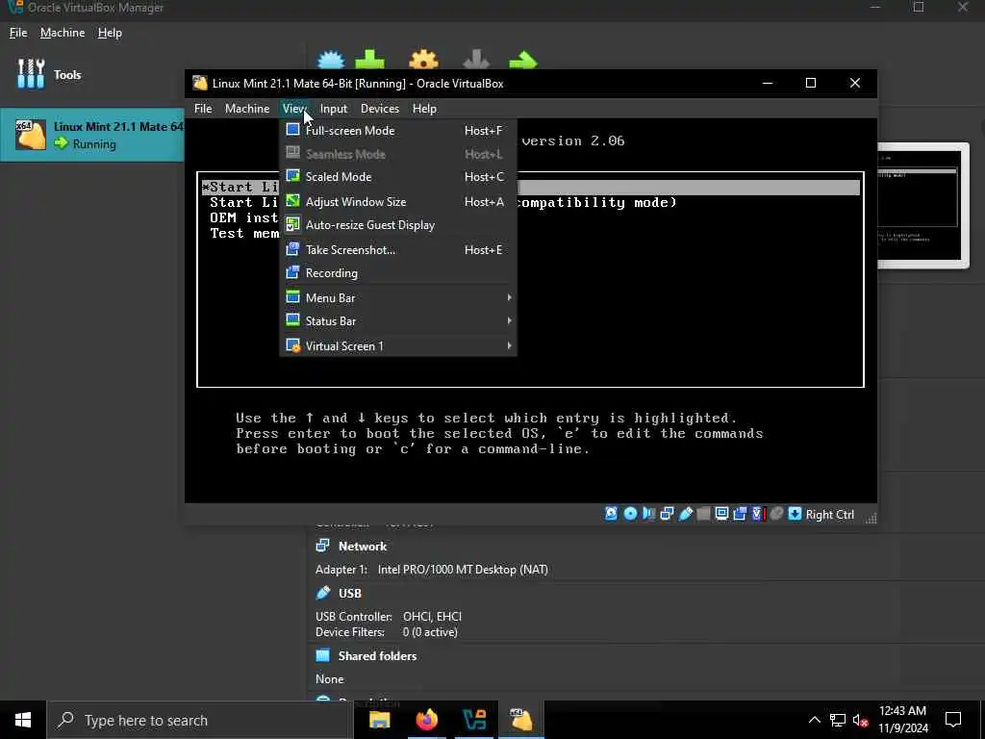Click the display indicator in VM status bar
This screenshot has height=739, width=985.
pyautogui.click(x=721, y=514)
